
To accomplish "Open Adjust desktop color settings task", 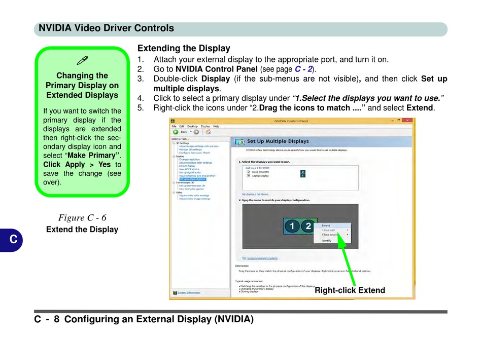I will [195, 163].
